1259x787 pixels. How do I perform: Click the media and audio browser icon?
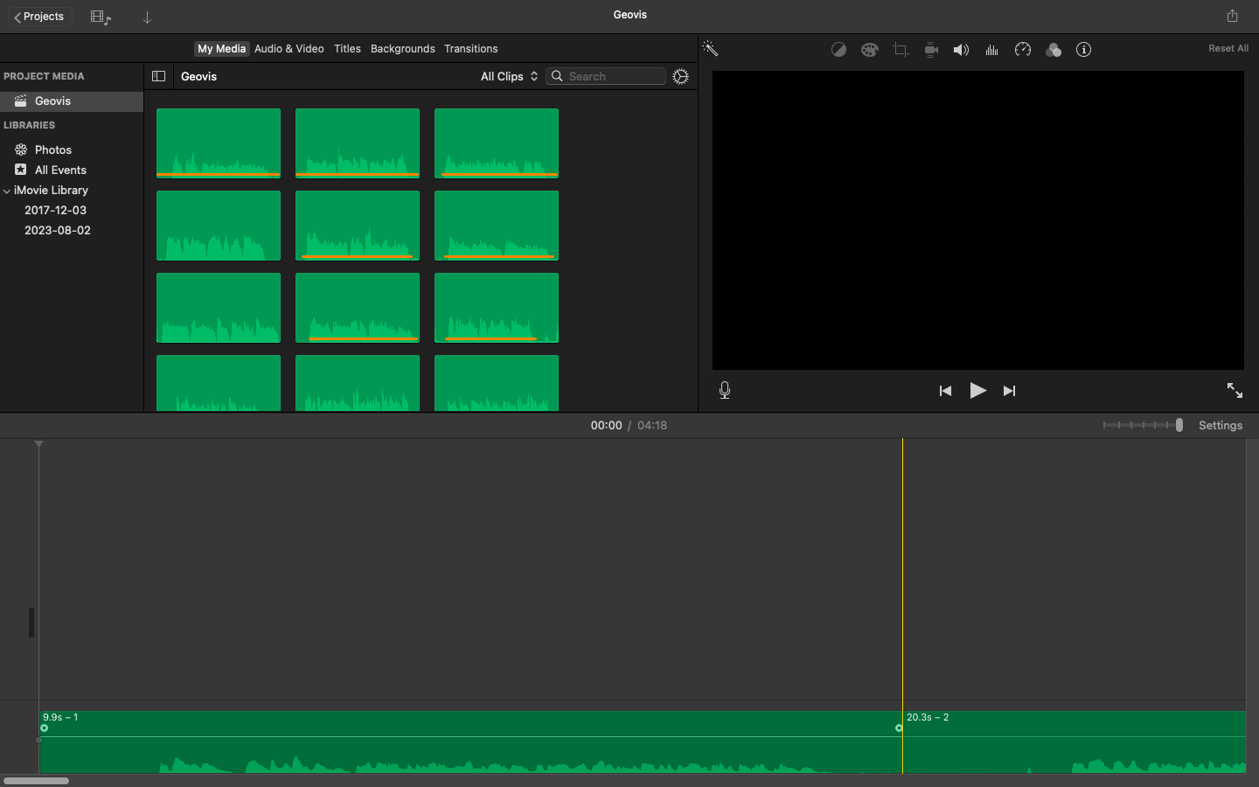(101, 17)
